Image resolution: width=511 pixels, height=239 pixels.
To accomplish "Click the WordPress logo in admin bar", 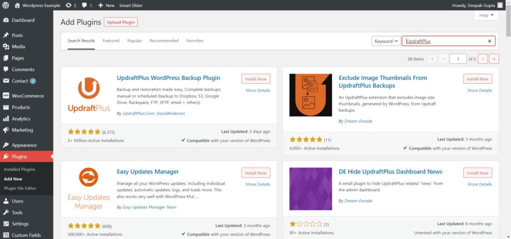I will tap(6, 5).
